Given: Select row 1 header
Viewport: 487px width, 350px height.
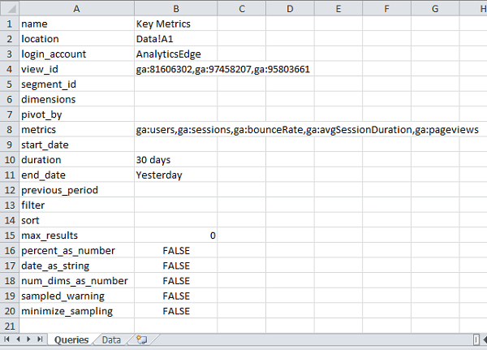Looking at the screenshot, I should click(10, 24).
